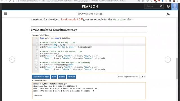Click the '9: Objects and Classes' title

90,14
